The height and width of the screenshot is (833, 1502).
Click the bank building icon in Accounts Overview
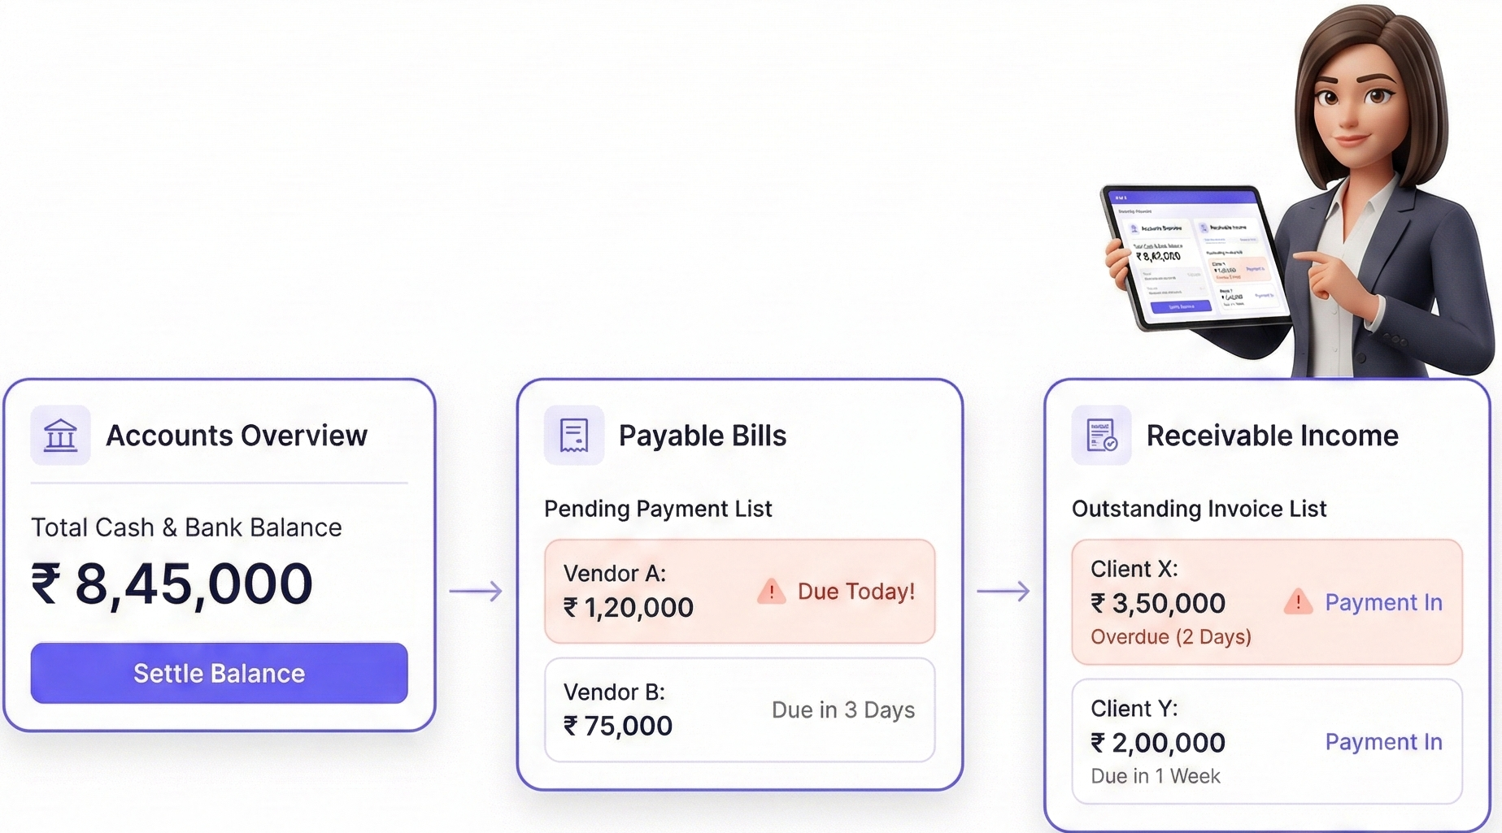(60, 435)
